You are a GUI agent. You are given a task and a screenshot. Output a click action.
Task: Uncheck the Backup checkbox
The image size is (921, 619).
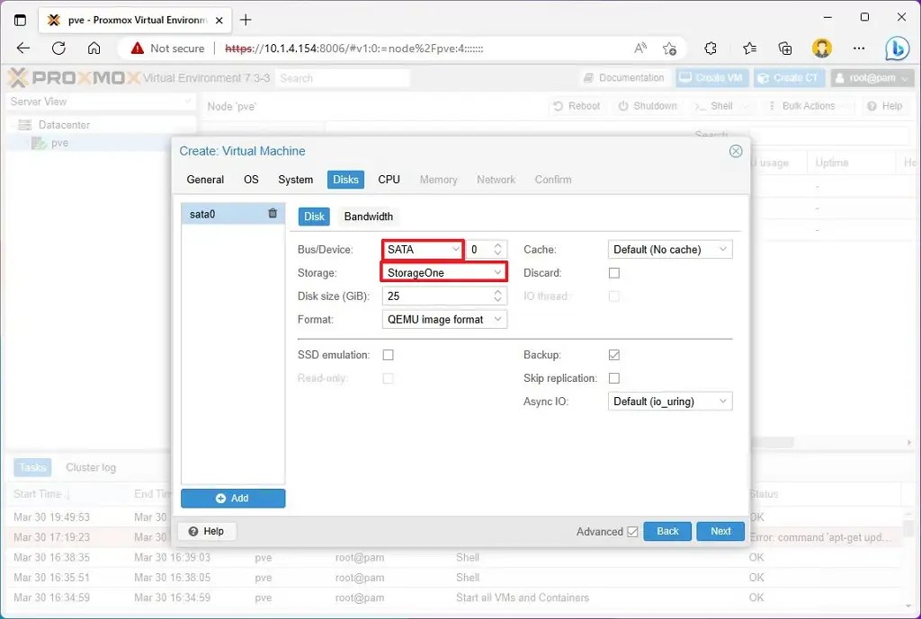[x=613, y=355]
